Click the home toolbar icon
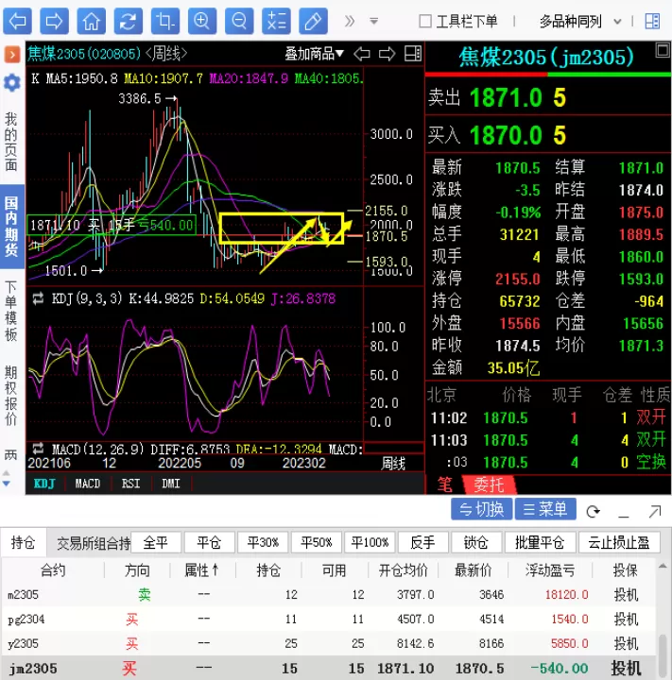The height and width of the screenshot is (680, 672). click(x=91, y=21)
